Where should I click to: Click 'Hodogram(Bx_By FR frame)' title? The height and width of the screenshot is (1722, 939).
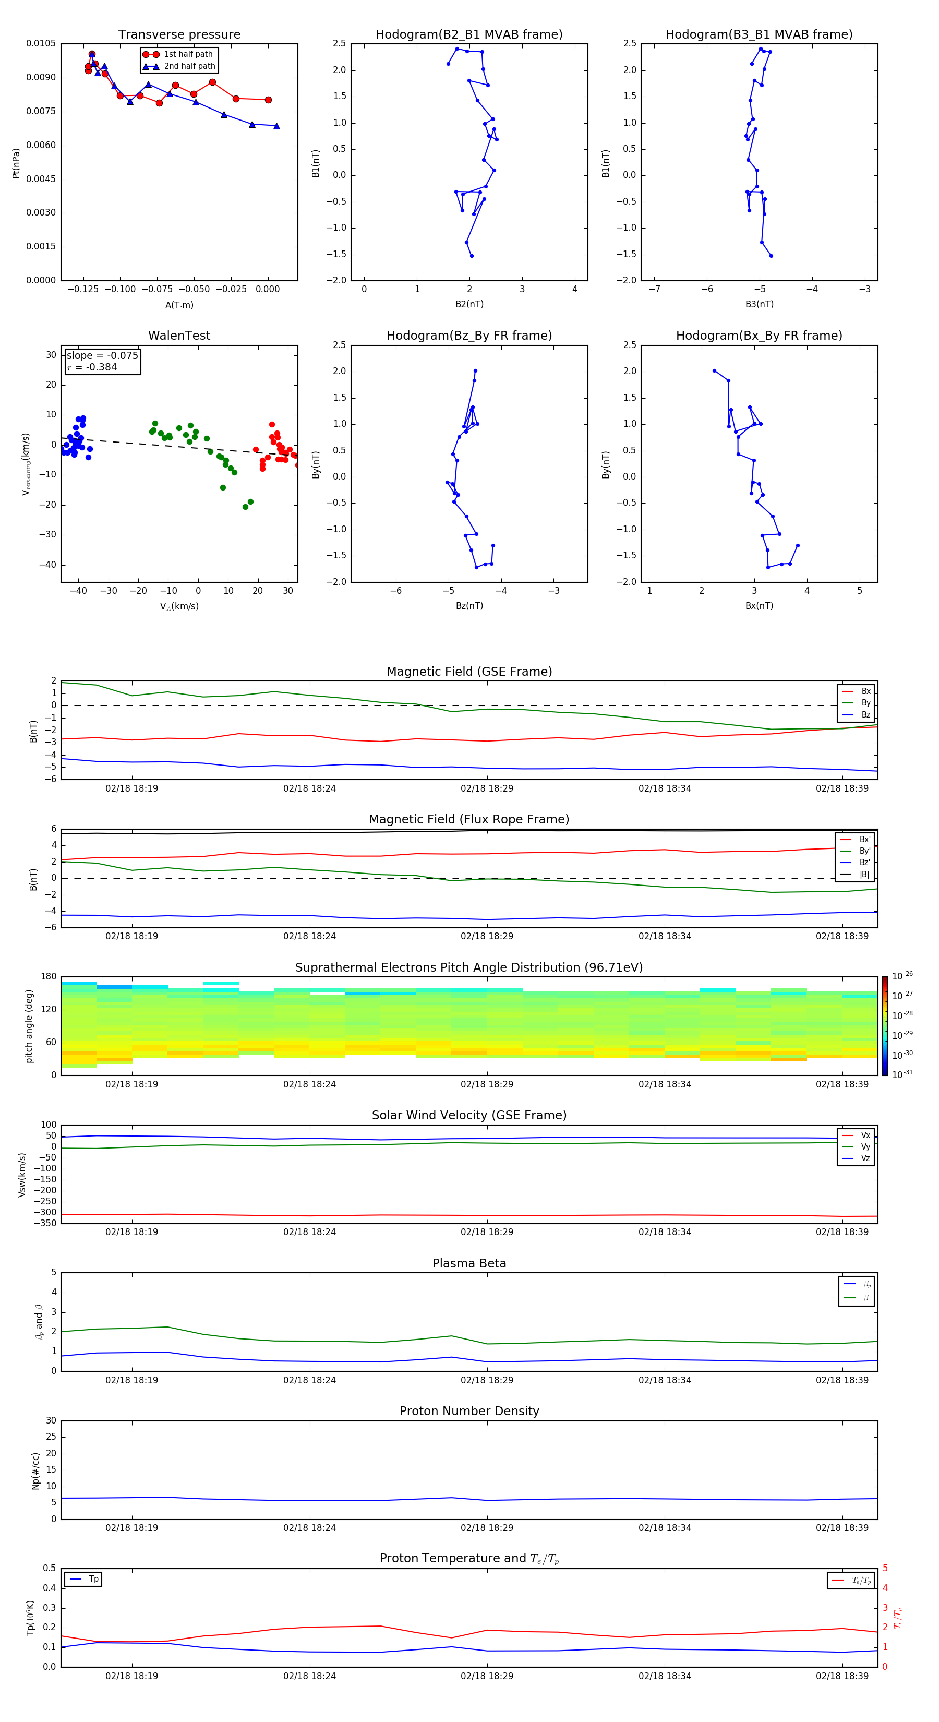[759, 336]
